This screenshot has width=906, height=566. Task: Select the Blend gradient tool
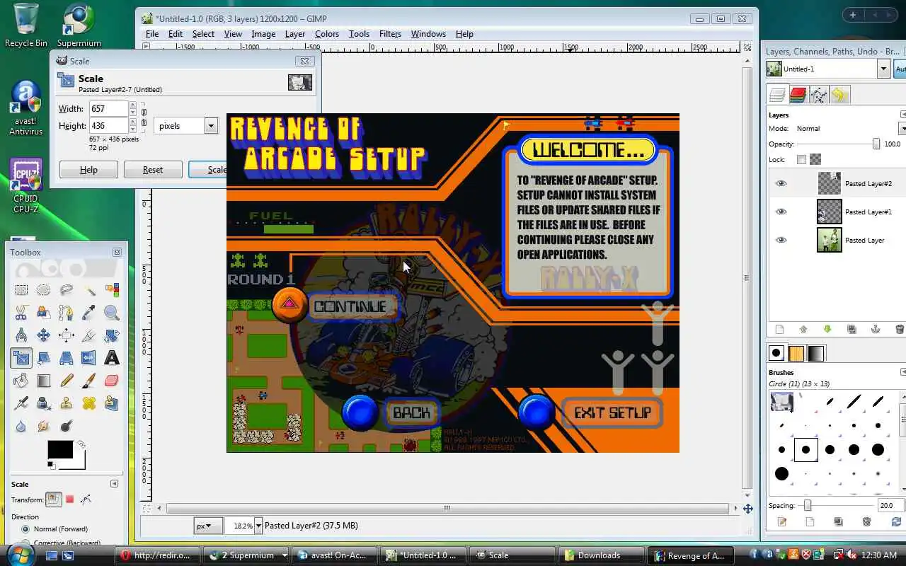coord(44,381)
